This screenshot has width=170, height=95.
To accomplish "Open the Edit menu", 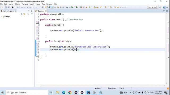I will pyautogui.click(x=6, y=4).
